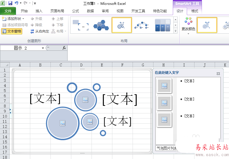Image resolution: width=229 pixels, height=159 pixels.
Task: Select the highlighted SmartArt style thumbnail
Action: click(x=207, y=25)
